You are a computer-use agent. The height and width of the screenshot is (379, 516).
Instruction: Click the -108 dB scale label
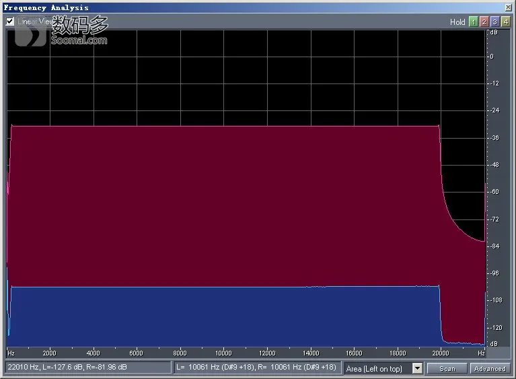click(496, 300)
